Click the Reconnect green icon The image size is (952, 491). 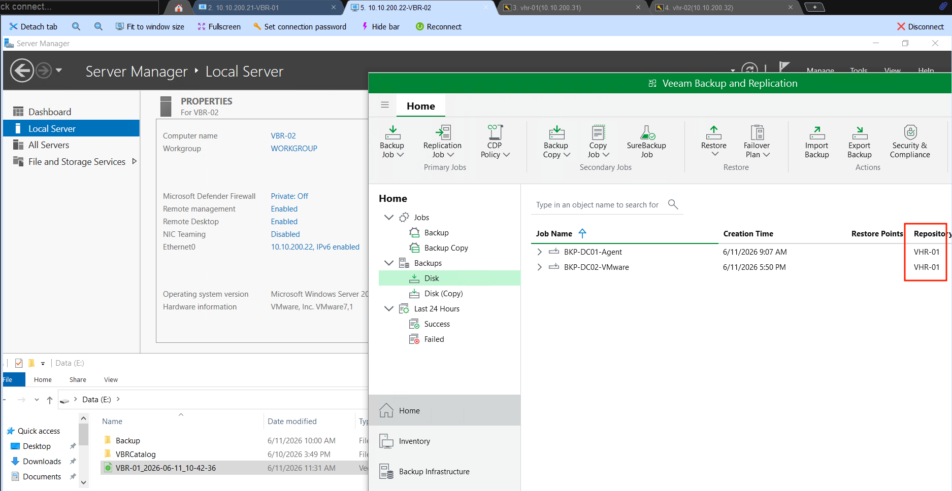(x=420, y=26)
